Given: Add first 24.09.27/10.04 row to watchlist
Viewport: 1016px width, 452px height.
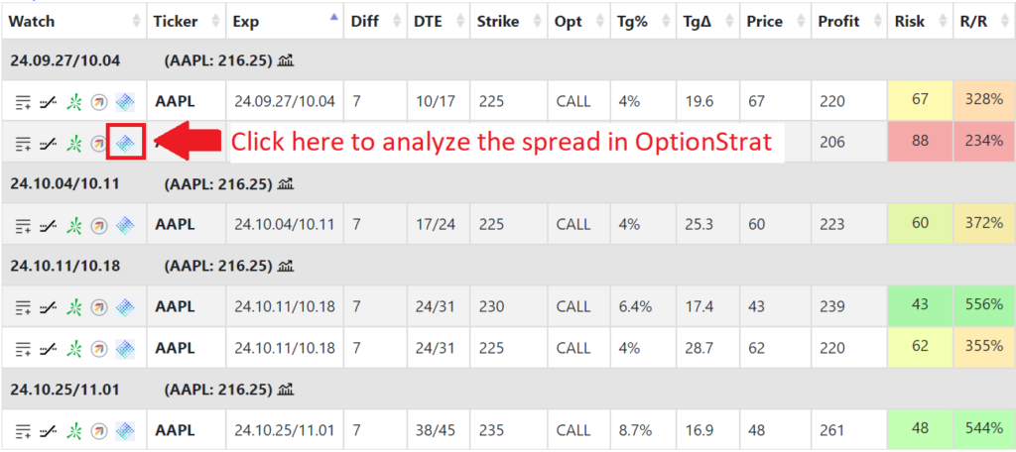Looking at the screenshot, I should (24, 102).
